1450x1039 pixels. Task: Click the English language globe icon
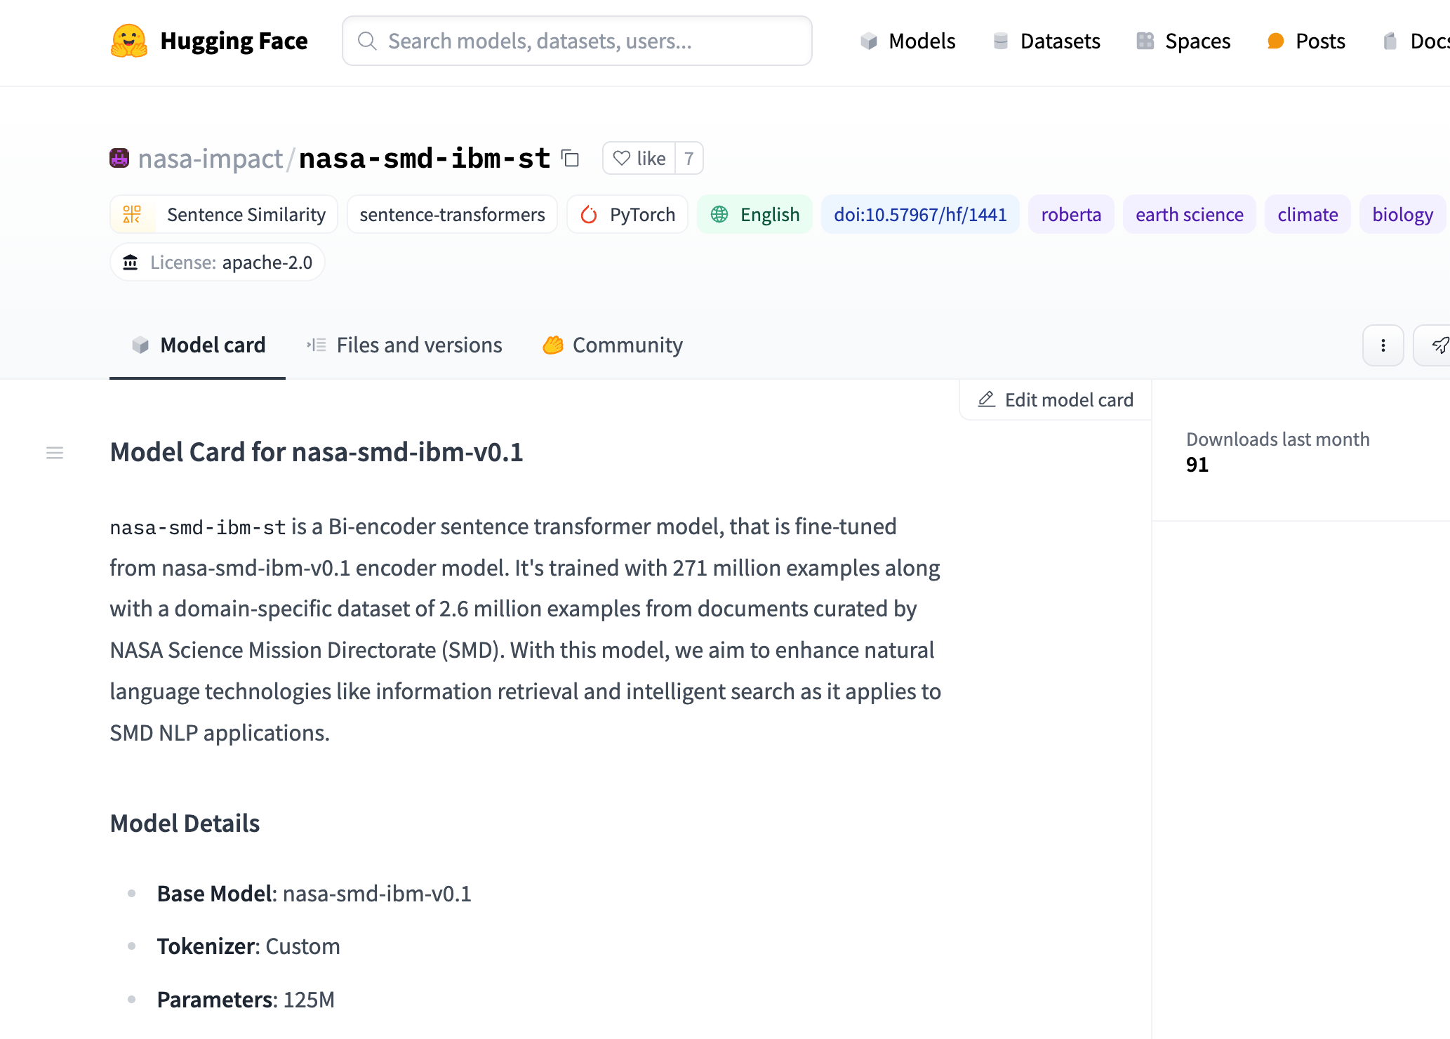click(x=719, y=213)
